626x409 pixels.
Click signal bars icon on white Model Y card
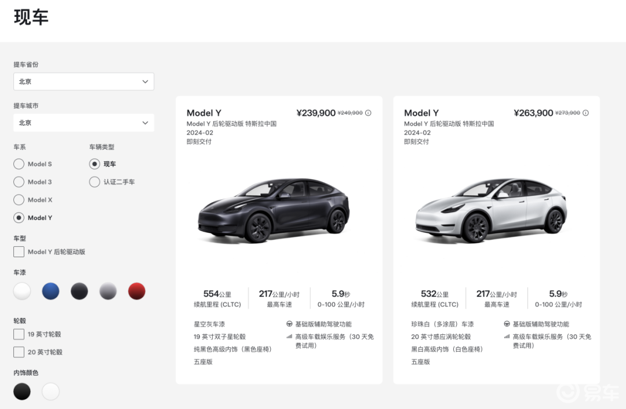pos(507,337)
